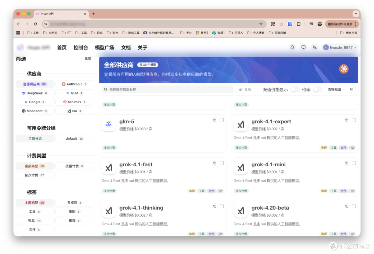This screenshot has width=374, height=254.
Task: Filter by DeepSeek supplier
Action: 35,93
